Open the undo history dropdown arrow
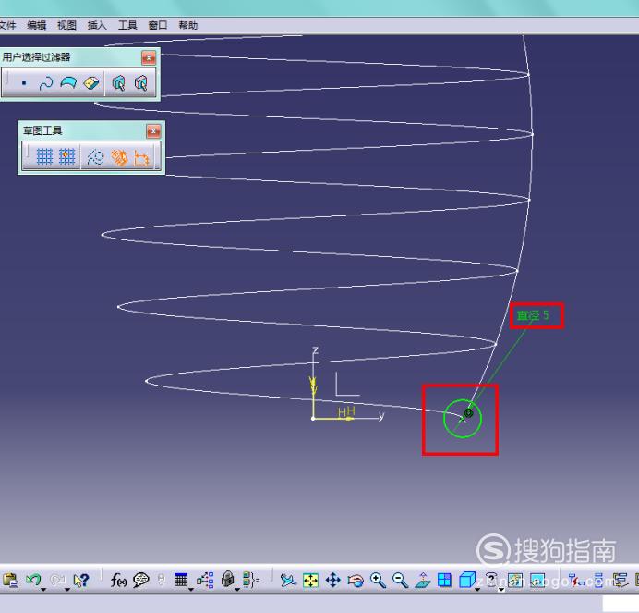This screenshot has width=639, height=613. tap(43, 589)
